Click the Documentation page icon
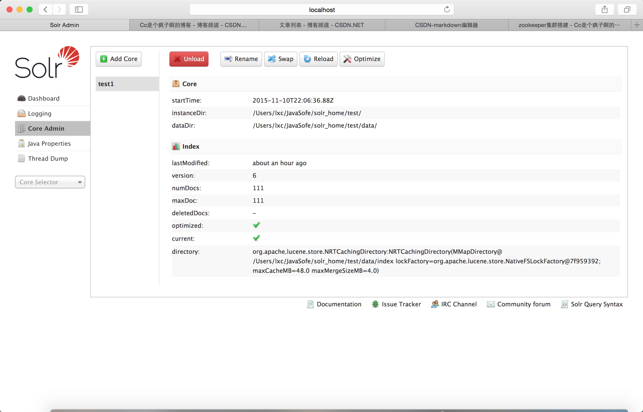This screenshot has width=643, height=412. (310, 304)
